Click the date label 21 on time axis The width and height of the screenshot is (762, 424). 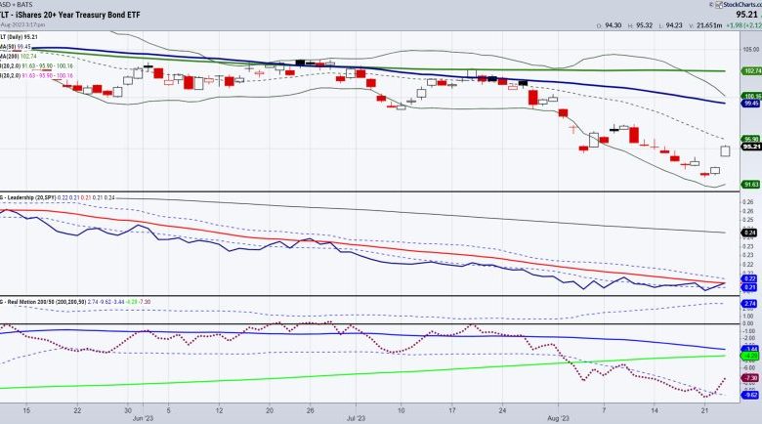[x=705, y=410]
